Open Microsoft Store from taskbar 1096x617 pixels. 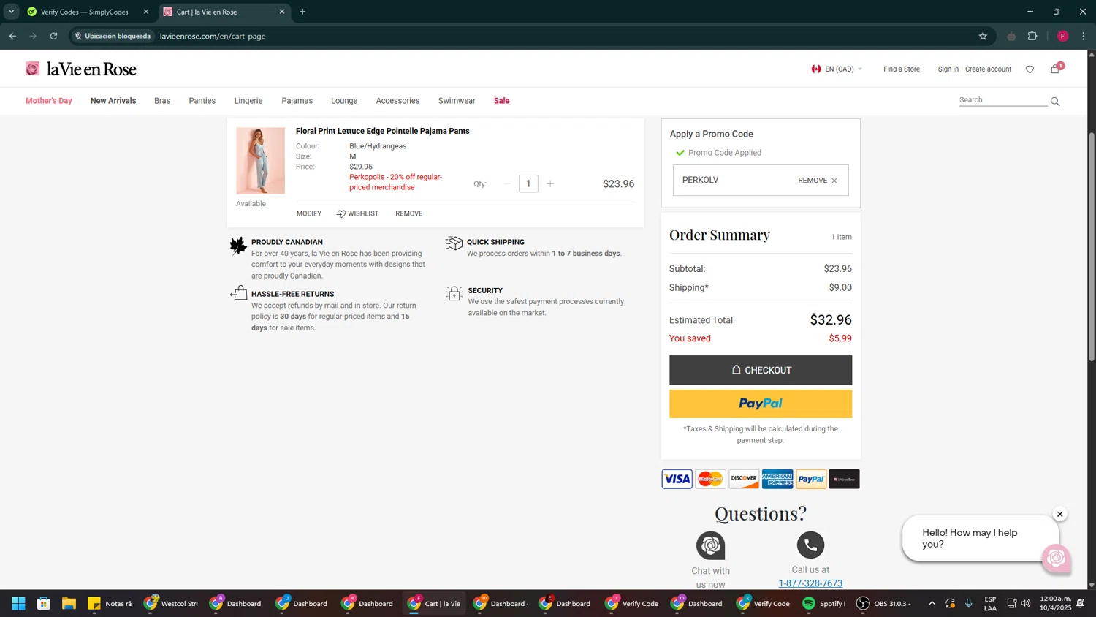44,604
